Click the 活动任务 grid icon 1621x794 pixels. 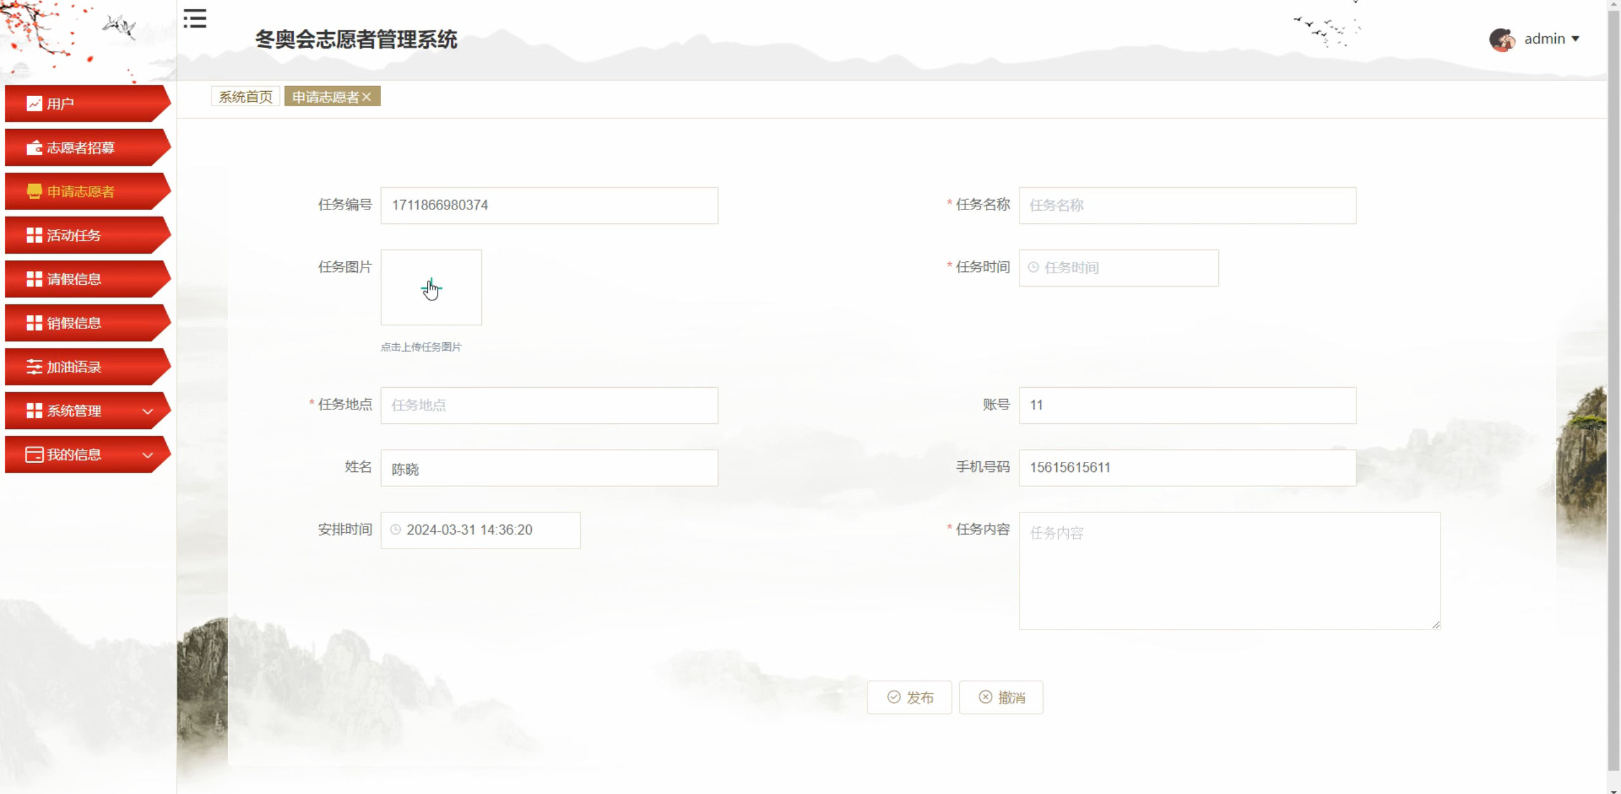pyautogui.click(x=34, y=235)
